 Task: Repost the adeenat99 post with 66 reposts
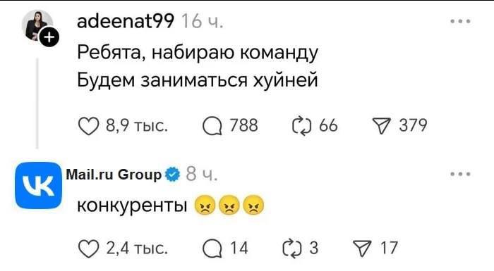tap(302, 126)
